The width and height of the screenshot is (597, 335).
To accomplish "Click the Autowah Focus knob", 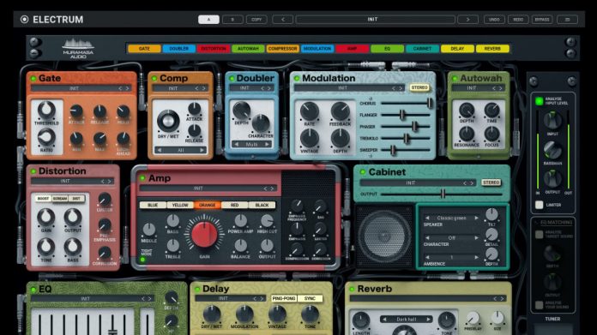I will [491, 134].
